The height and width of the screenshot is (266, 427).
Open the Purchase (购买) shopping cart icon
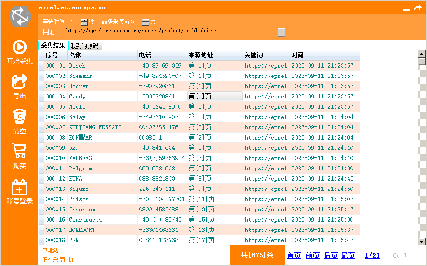click(x=19, y=151)
